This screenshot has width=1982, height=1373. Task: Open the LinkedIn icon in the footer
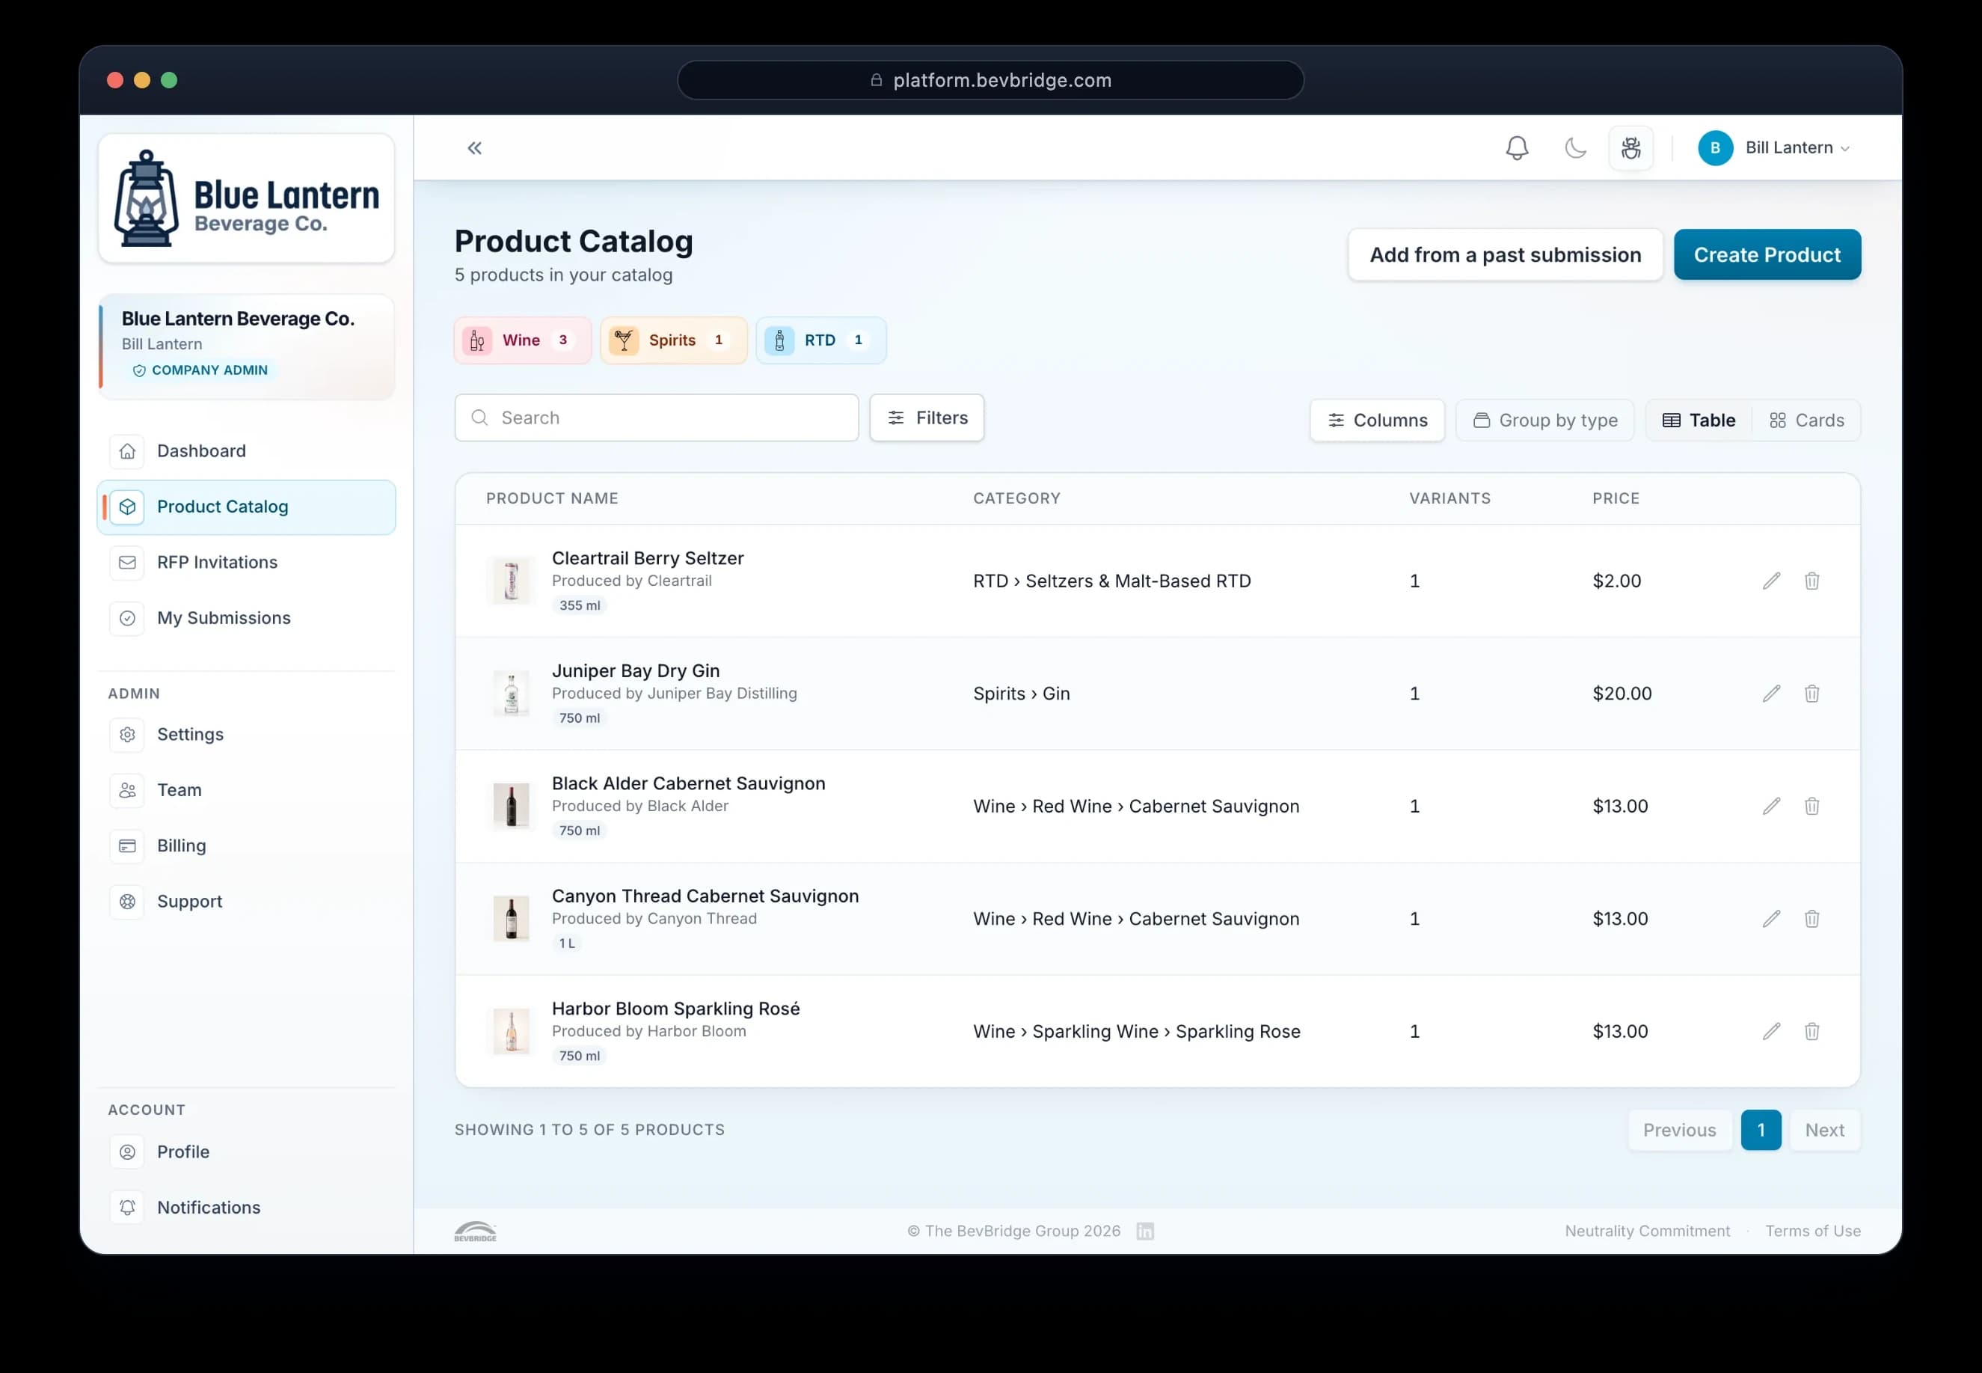(x=1144, y=1231)
